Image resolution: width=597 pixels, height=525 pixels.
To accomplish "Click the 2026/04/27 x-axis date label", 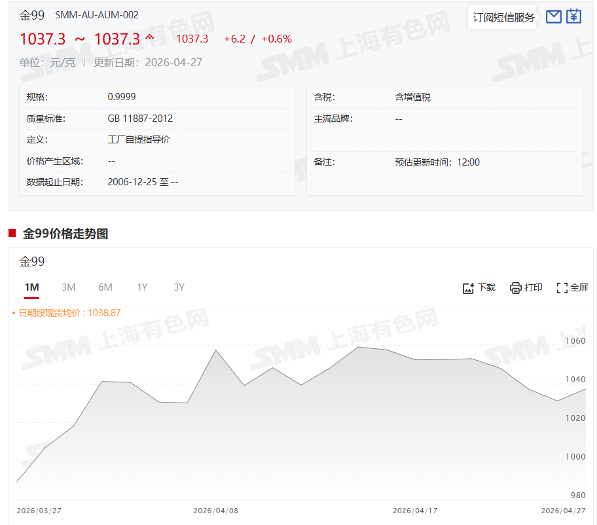I will pos(563,510).
